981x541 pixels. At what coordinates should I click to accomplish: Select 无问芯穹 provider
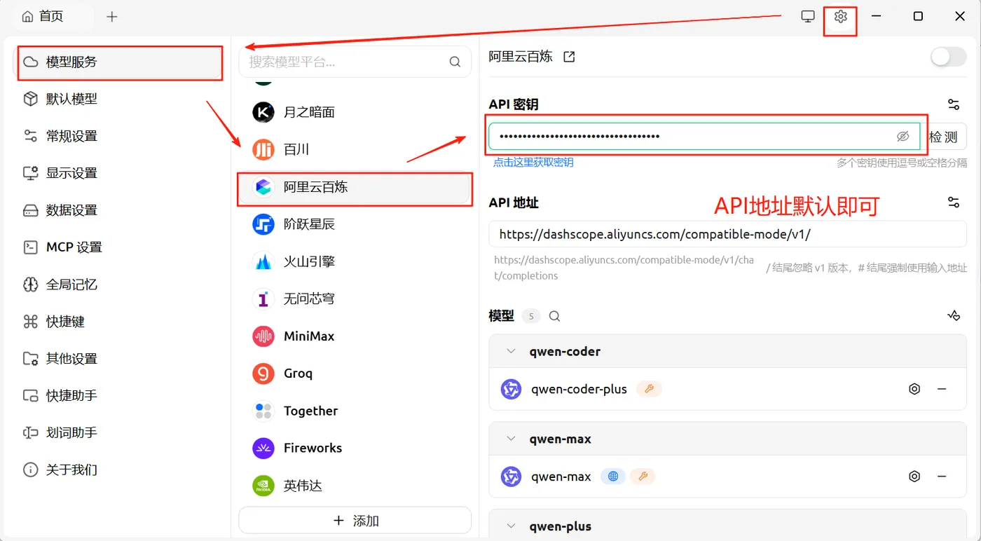tap(355, 299)
